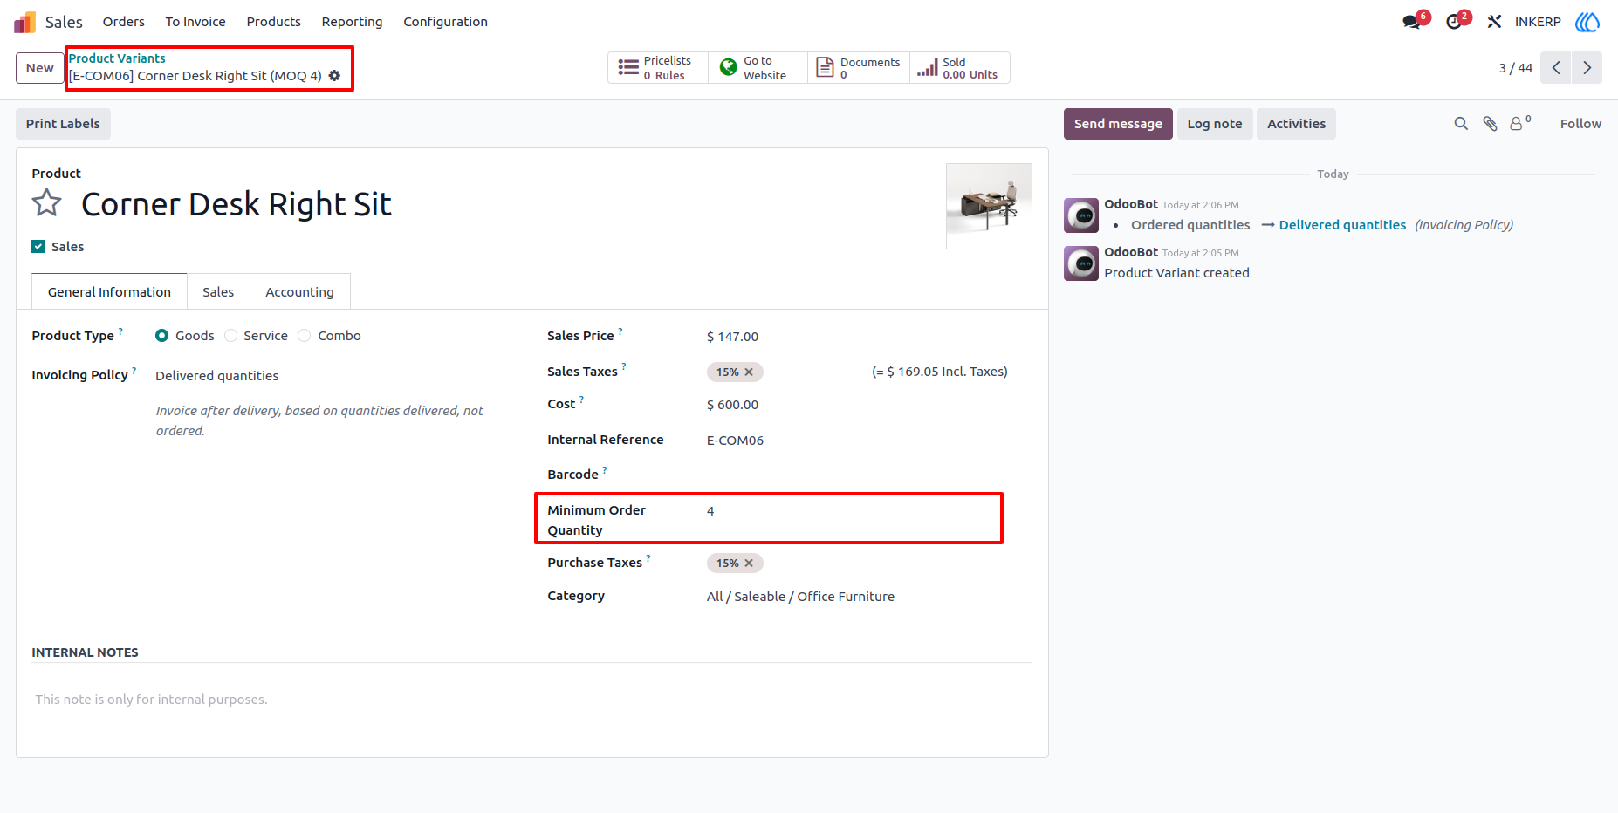Click the Cost help tooltip
Viewport: 1618px width, 813px height.
point(581,400)
